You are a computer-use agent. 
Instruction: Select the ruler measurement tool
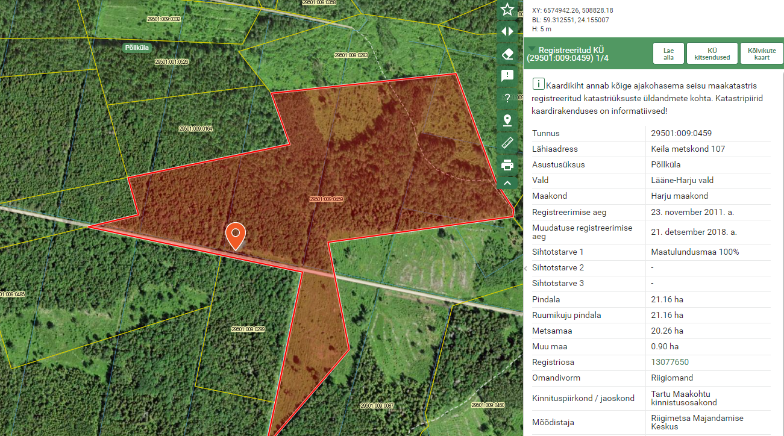point(507,143)
